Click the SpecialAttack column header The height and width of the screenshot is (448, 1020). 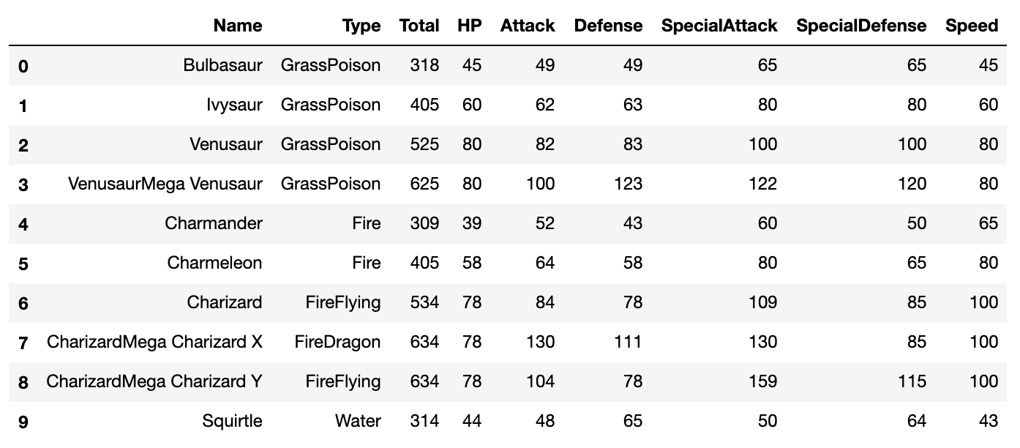(x=719, y=26)
